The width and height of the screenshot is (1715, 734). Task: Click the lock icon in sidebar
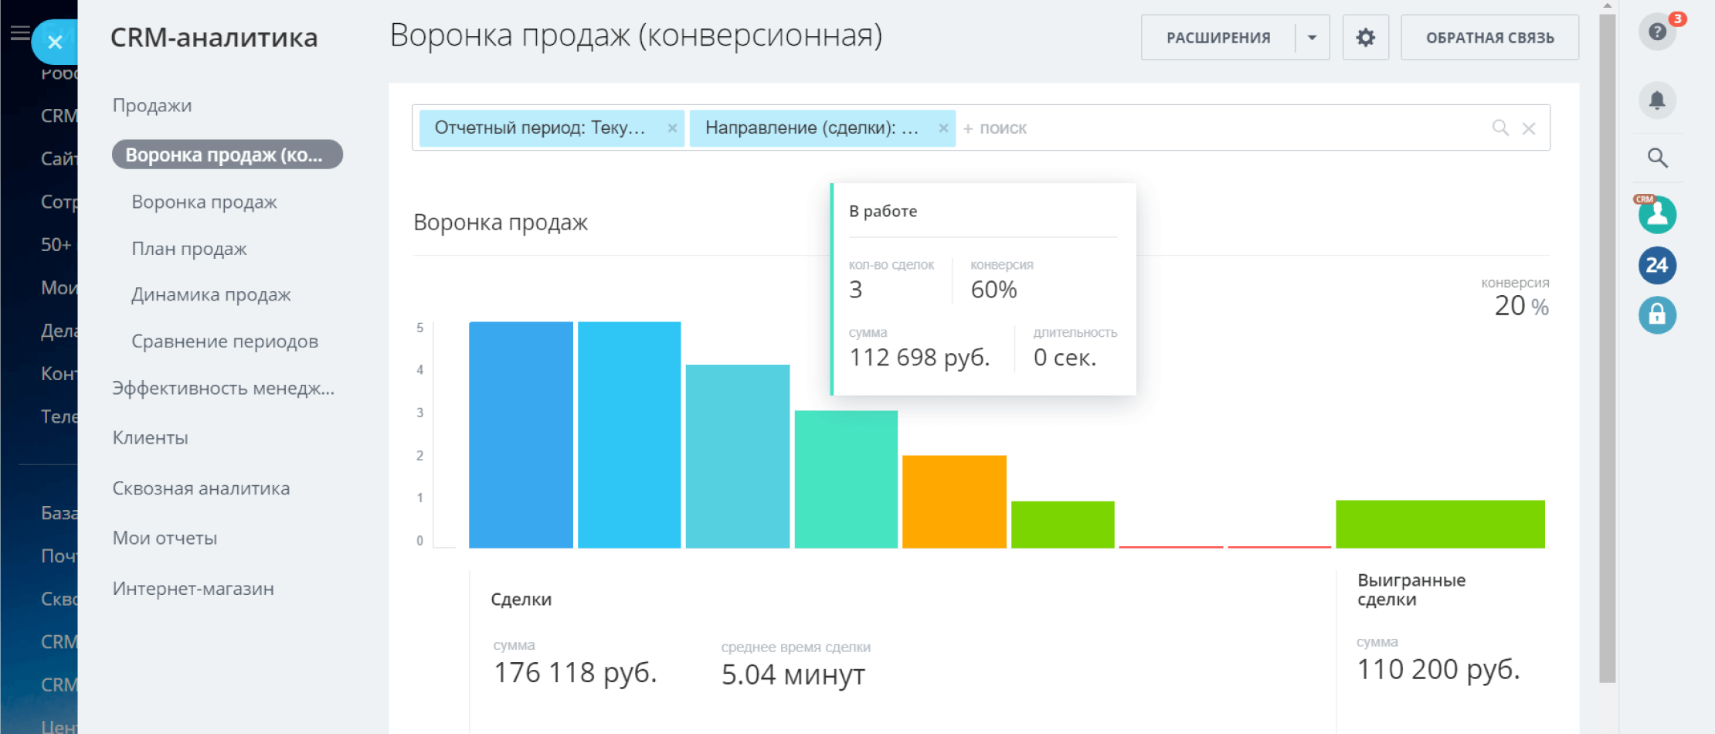point(1656,315)
